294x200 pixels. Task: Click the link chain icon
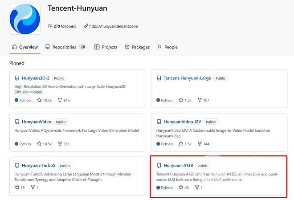pos(86,26)
